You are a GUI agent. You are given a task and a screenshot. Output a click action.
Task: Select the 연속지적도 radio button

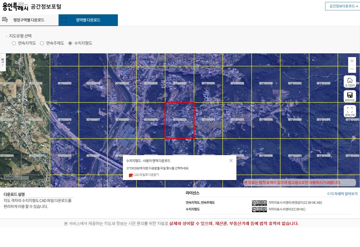tap(14, 43)
